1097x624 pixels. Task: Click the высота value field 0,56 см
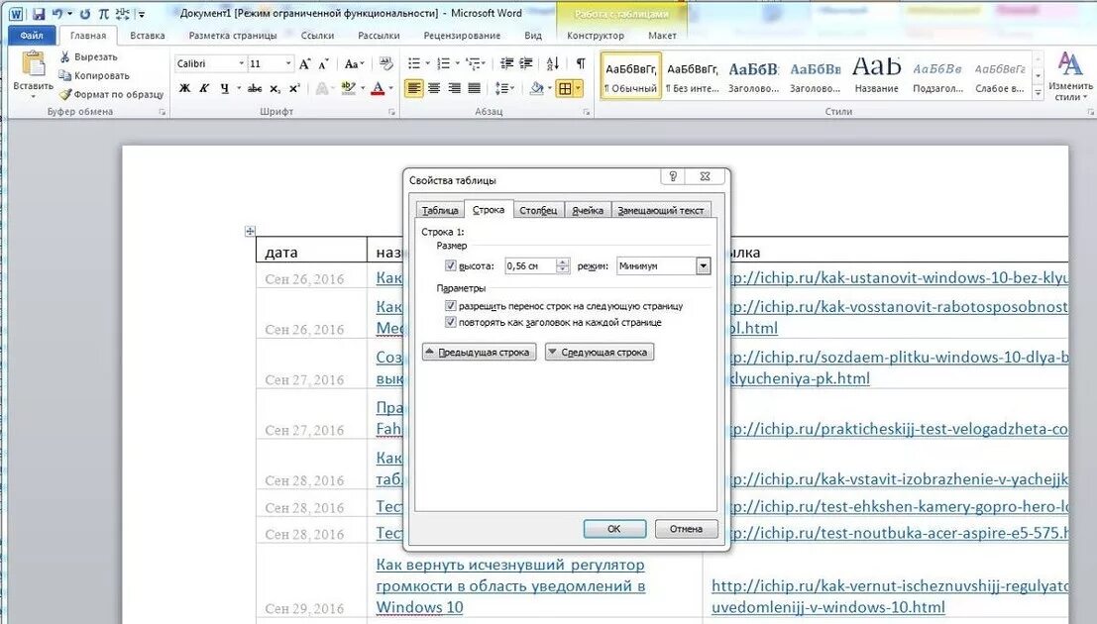pyautogui.click(x=529, y=265)
